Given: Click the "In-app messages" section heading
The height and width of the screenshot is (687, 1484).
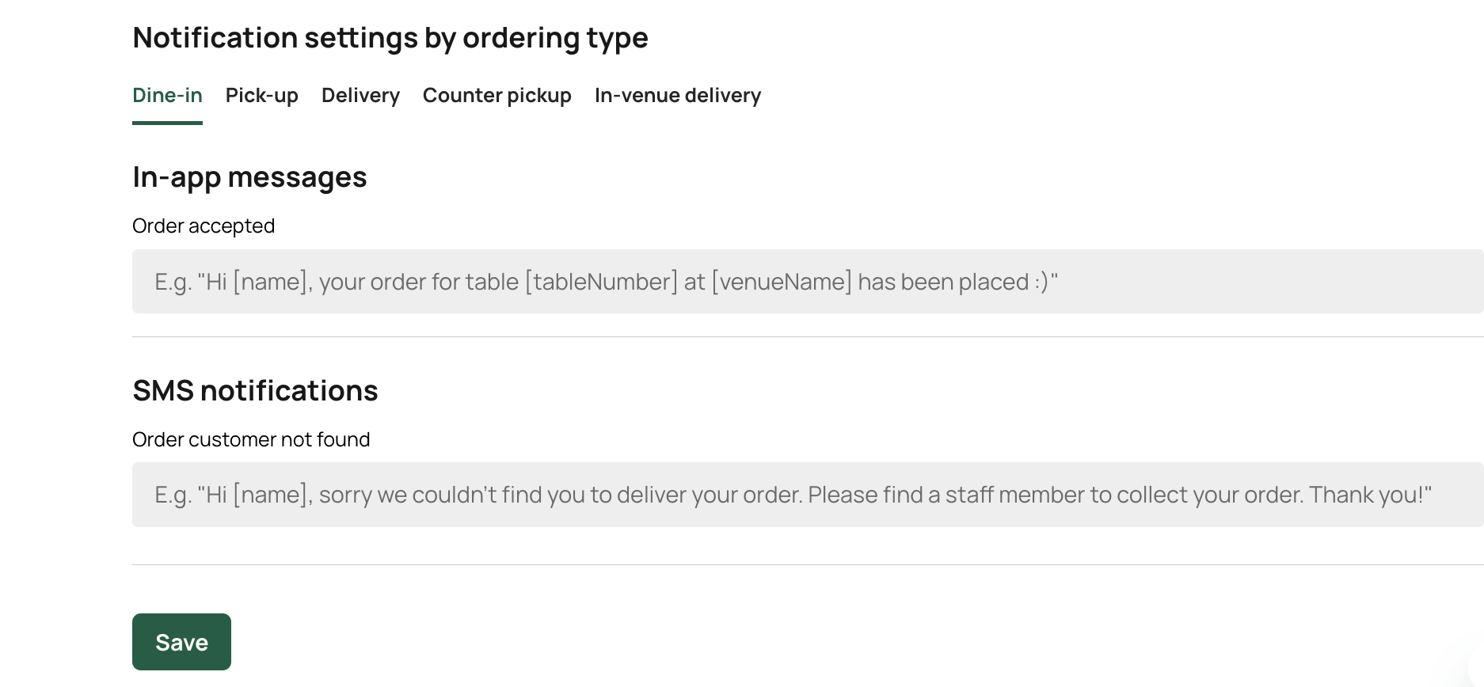Looking at the screenshot, I should [x=249, y=177].
